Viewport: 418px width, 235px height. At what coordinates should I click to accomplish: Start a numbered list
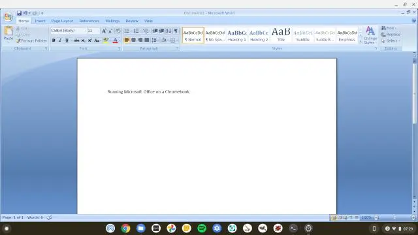click(137, 31)
